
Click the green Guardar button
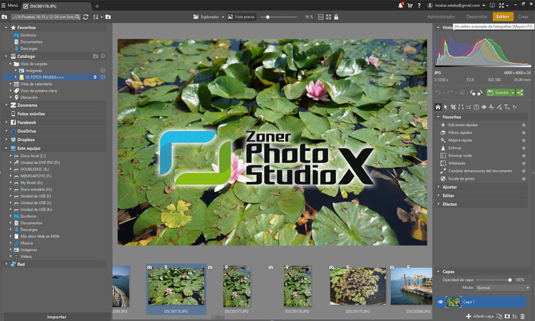click(499, 93)
